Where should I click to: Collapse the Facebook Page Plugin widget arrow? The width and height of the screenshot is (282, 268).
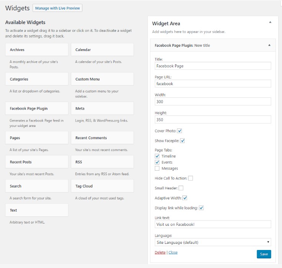269,45
